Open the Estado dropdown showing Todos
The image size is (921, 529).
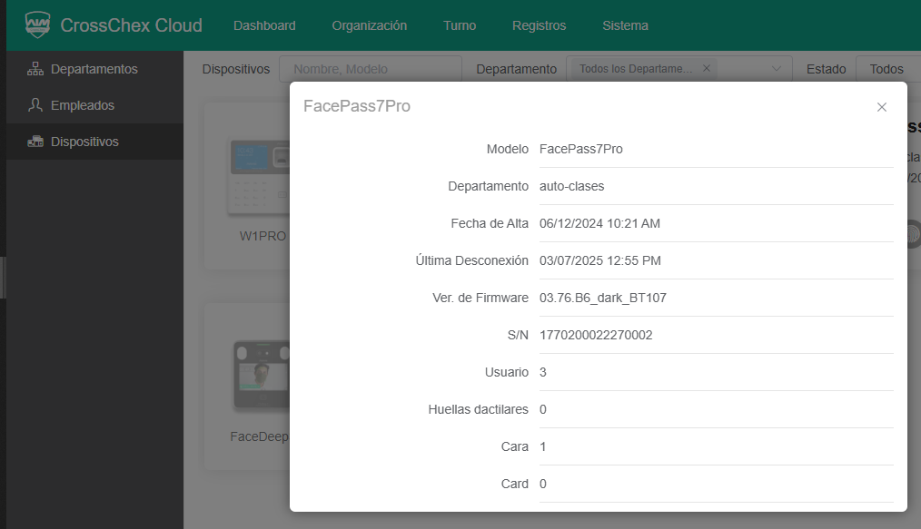888,69
